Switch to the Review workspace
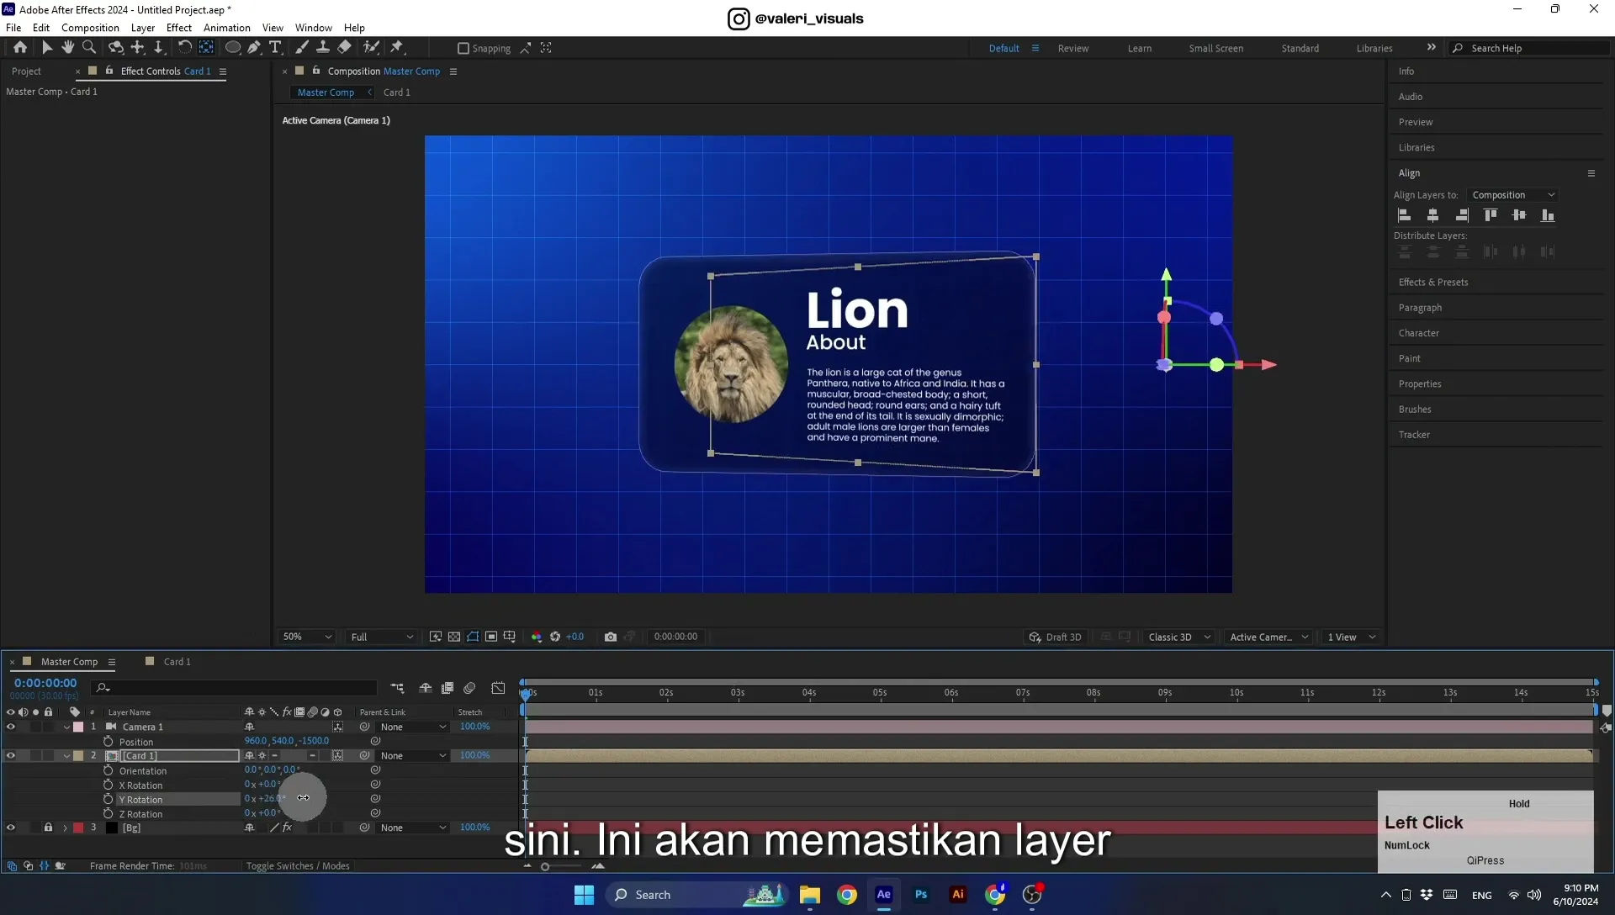The width and height of the screenshot is (1615, 915). point(1072,49)
